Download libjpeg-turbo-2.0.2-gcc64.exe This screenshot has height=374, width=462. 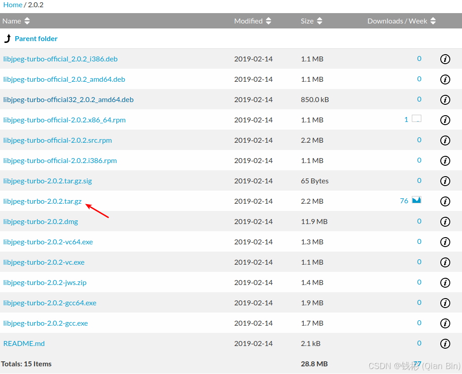coord(50,303)
